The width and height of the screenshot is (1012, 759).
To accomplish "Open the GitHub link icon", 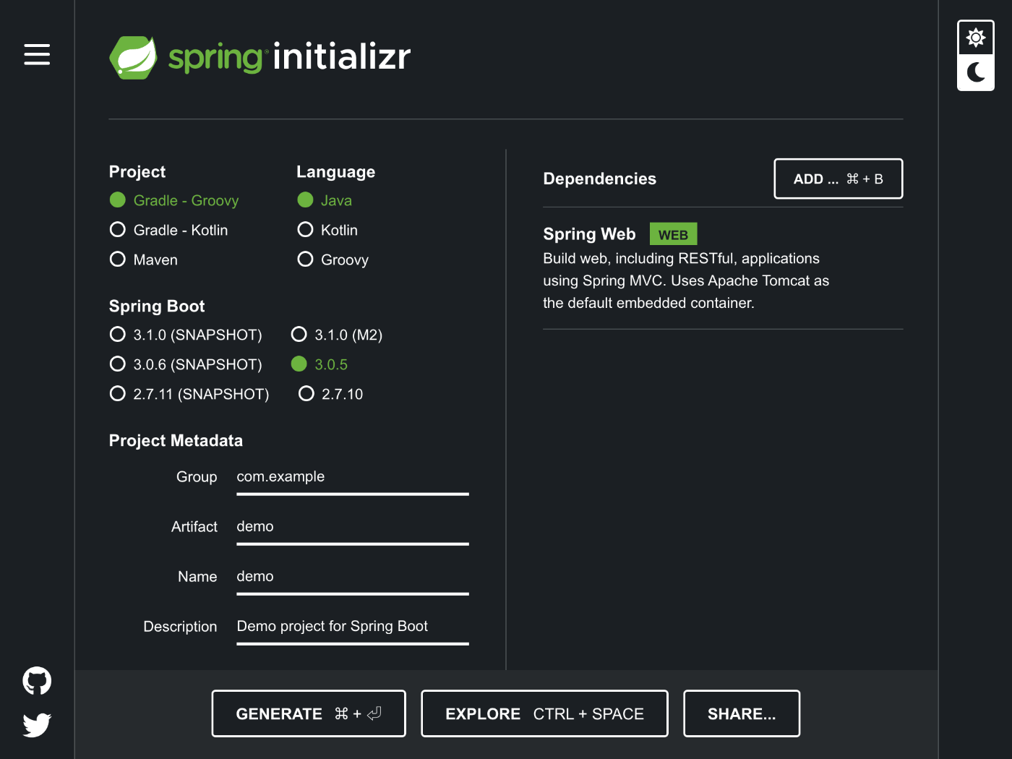I will coord(37,680).
